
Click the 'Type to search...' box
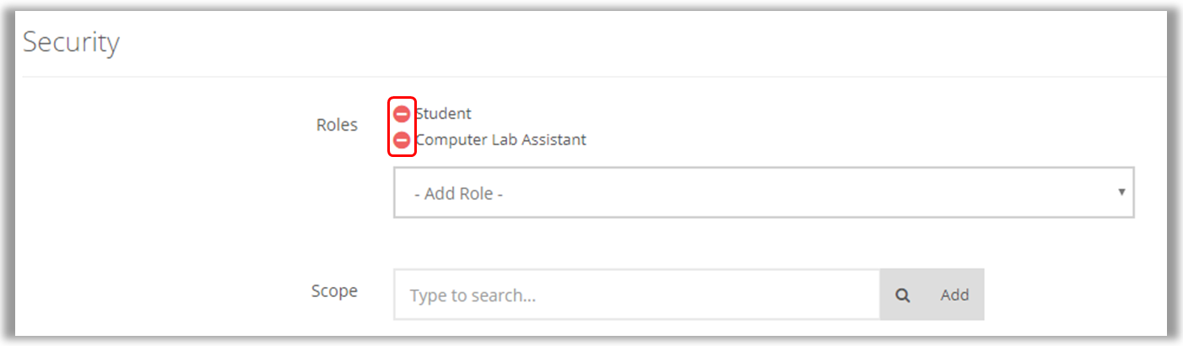[x=637, y=295]
